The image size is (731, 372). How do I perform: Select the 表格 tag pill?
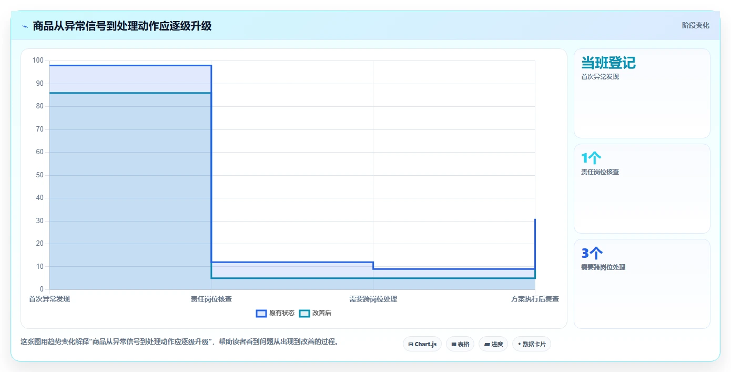[460, 344]
